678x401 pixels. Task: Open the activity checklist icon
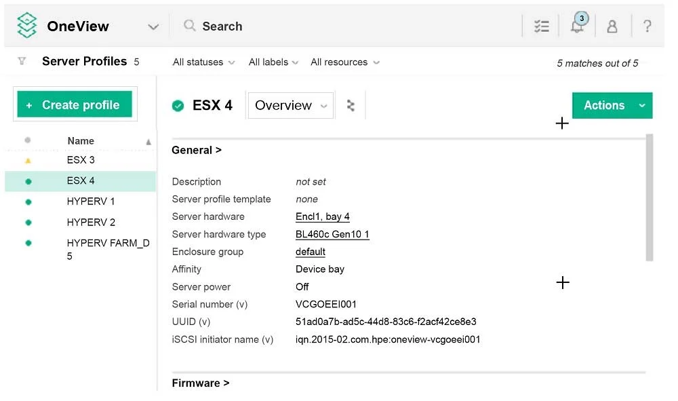tap(541, 26)
